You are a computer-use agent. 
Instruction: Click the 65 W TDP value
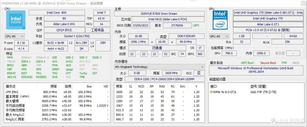(x=101, y=18)
